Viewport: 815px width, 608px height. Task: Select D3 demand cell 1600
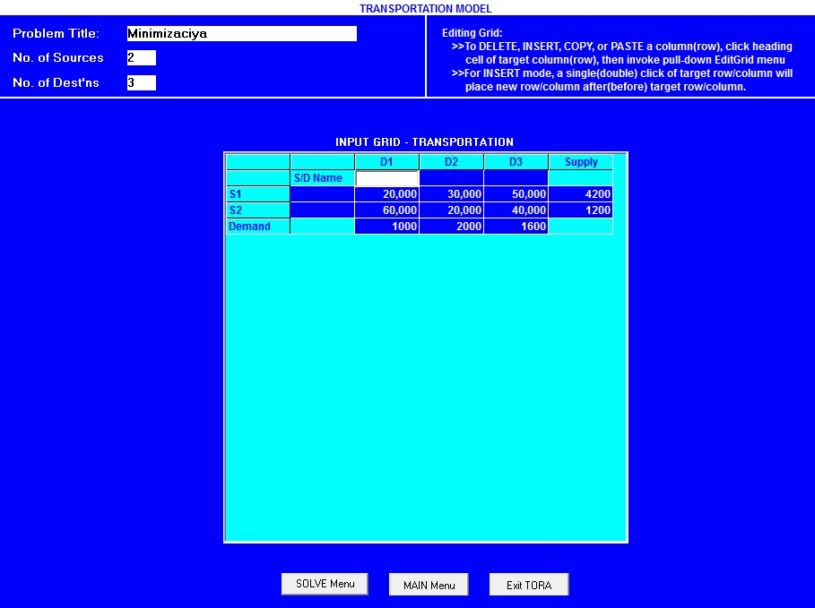[516, 227]
